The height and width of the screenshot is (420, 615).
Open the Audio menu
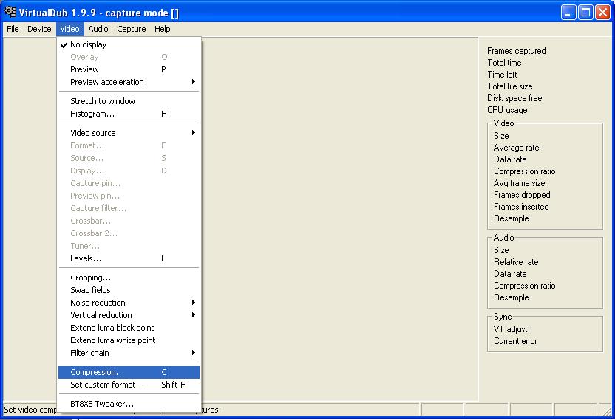[x=98, y=29]
